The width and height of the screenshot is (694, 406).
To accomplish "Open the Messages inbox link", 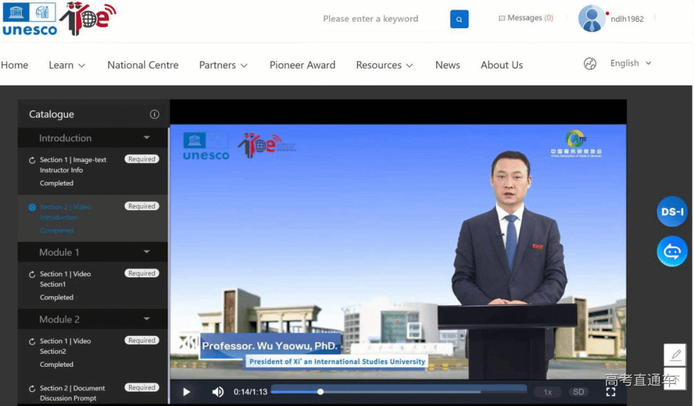I will point(526,18).
